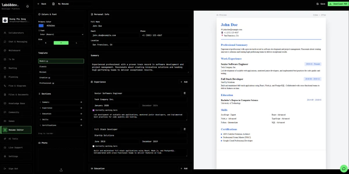Open the Resume Editor in the sidebar
This screenshot has height=174, width=349.
coord(16,130)
